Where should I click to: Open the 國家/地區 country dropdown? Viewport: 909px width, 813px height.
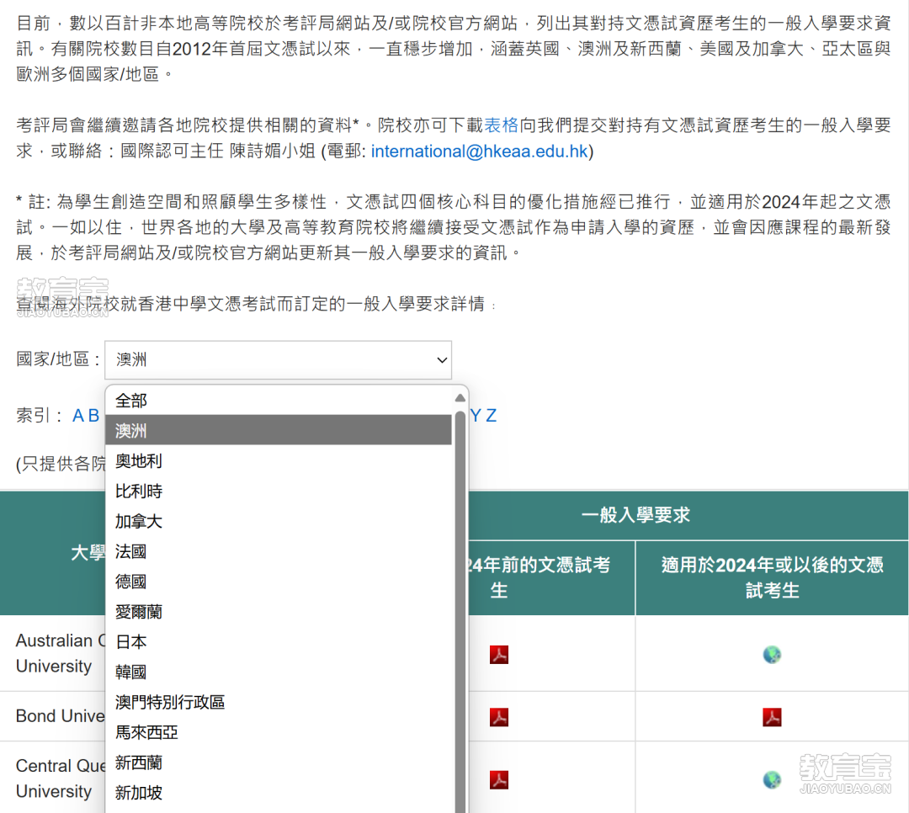tap(278, 360)
